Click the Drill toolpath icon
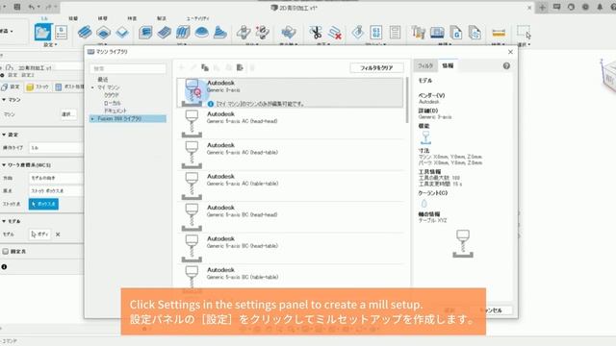The height and width of the screenshot is (346, 616). pyautogui.click(x=244, y=32)
